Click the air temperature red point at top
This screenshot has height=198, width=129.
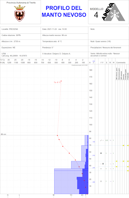pyautogui.click(x=61, y=81)
